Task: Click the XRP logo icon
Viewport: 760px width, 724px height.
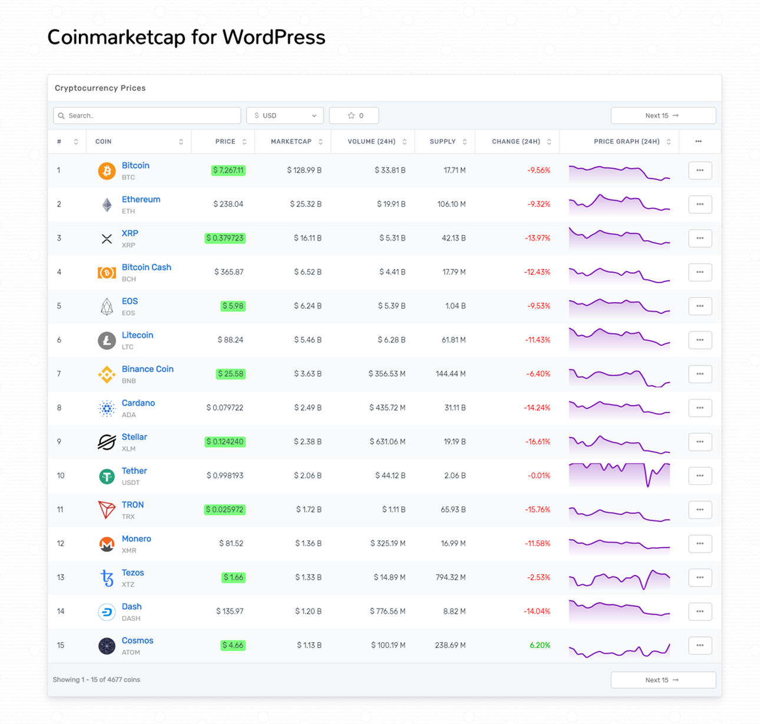Action: pyautogui.click(x=107, y=238)
